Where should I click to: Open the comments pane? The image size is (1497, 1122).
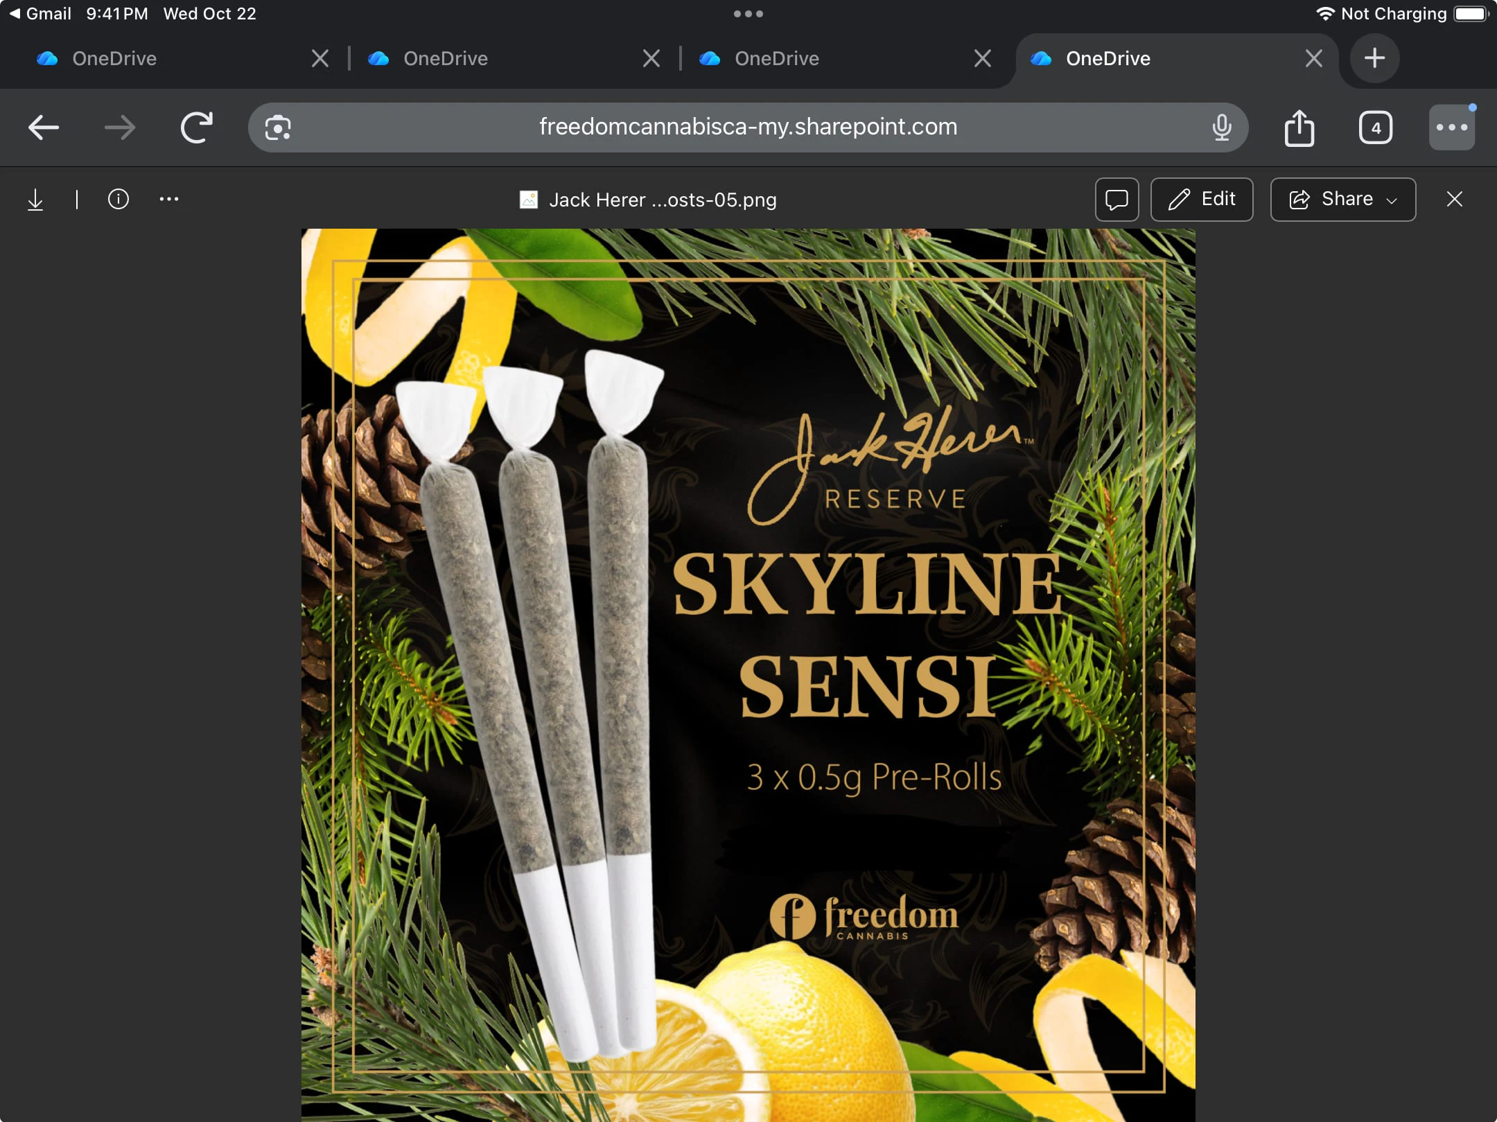(1117, 200)
